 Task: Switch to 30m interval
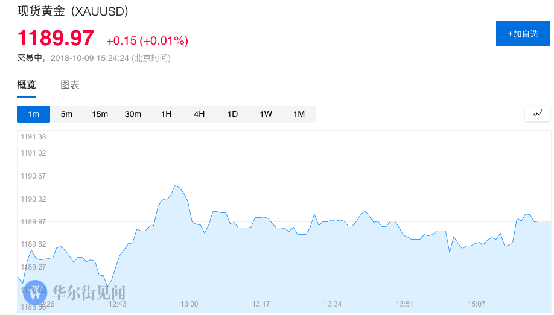coord(133,114)
